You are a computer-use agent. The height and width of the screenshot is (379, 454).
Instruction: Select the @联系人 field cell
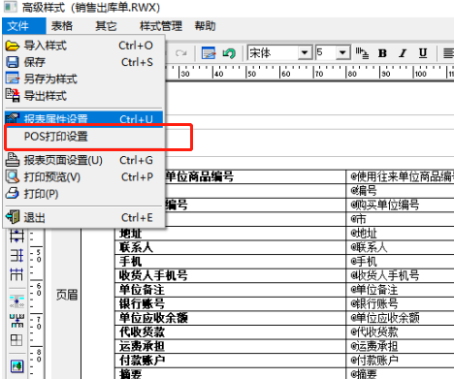(401, 247)
